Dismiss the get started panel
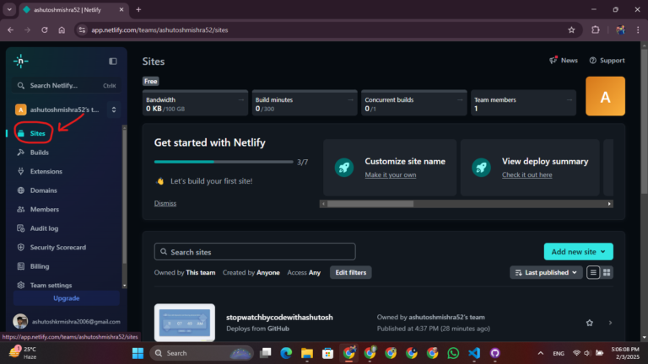 coord(165,203)
